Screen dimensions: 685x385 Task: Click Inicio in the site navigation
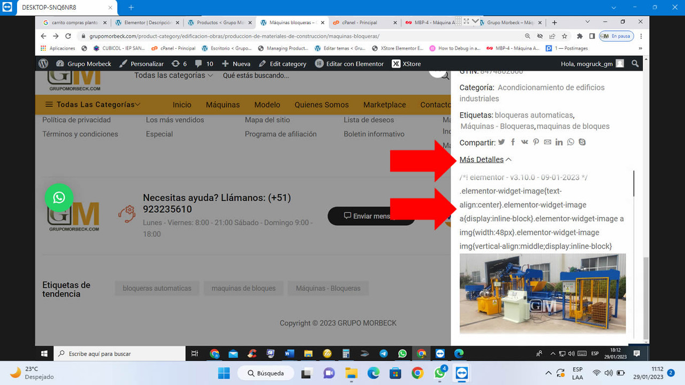tap(182, 105)
